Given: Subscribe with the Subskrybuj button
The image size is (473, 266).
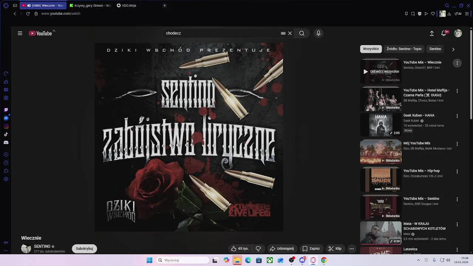Looking at the screenshot, I should [x=84, y=249].
